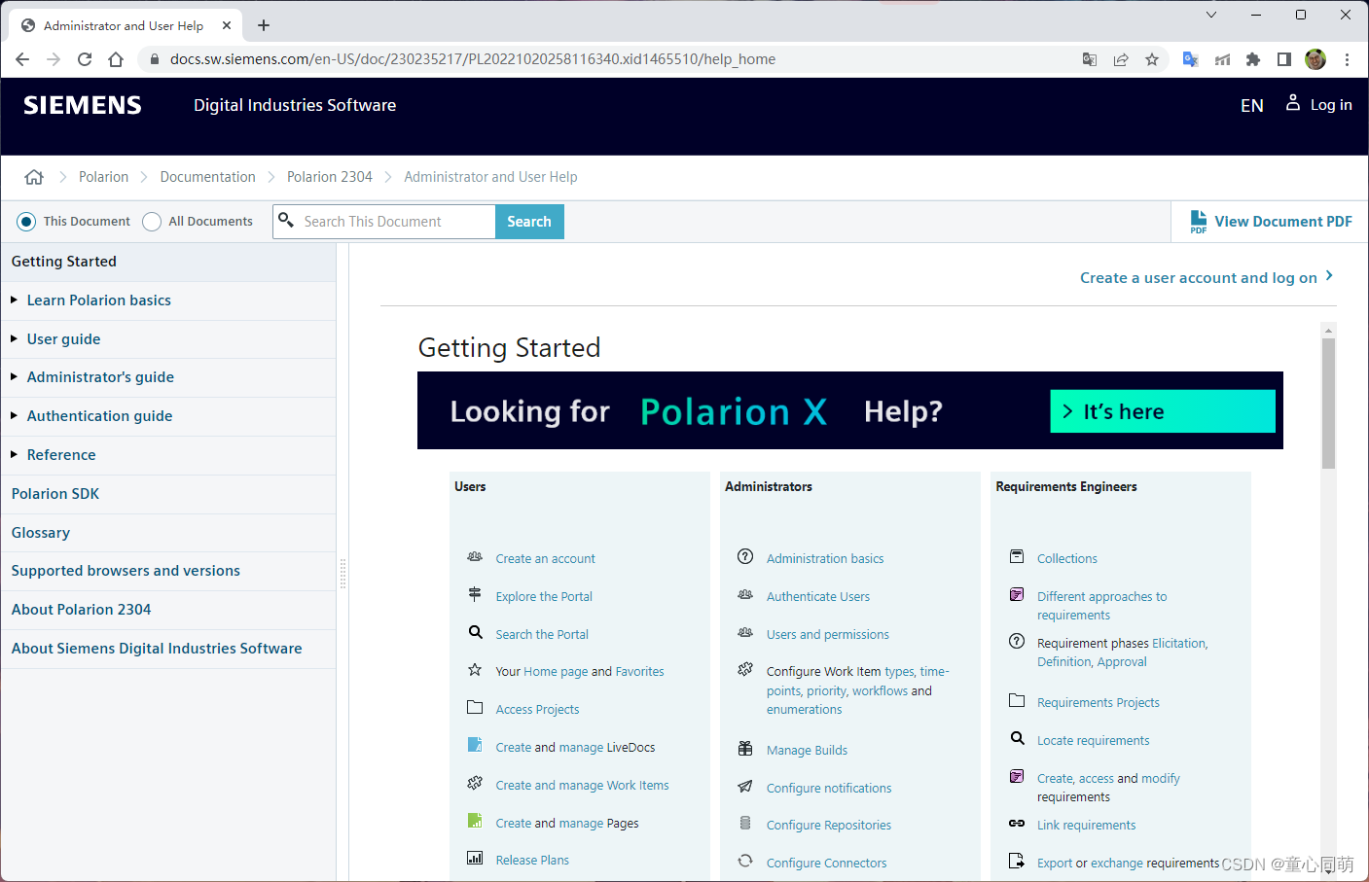The image size is (1369, 882).
Task: Open the Requirements Projects link
Action: point(1099,703)
